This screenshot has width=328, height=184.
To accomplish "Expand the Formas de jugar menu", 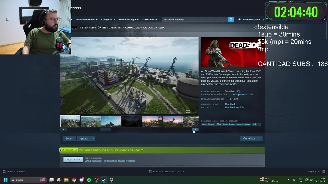I will (129, 20).
